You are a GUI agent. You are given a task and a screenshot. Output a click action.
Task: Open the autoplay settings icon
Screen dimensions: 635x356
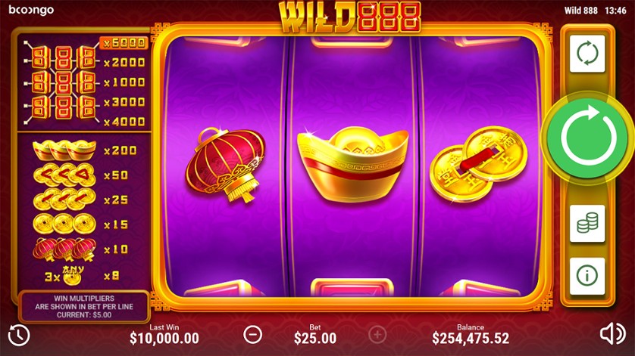[x=587, y=54]
